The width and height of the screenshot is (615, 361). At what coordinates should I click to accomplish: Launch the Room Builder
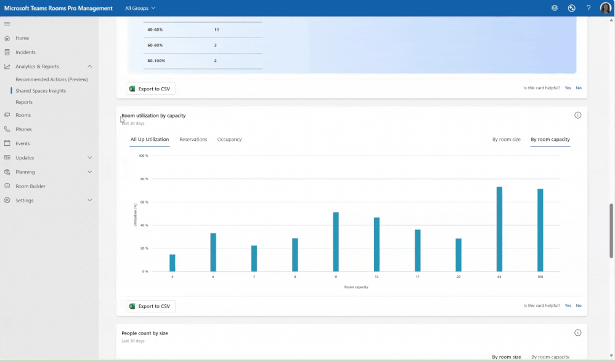[30, 186]
